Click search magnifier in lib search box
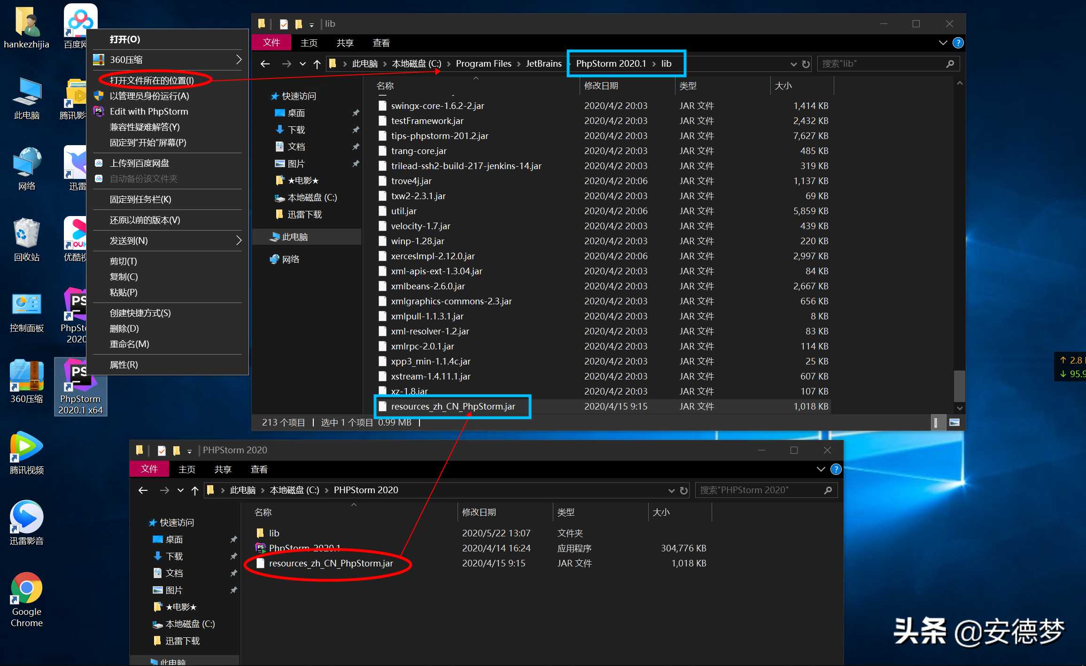The image size is (1086, 666). (x=950, y=64)
